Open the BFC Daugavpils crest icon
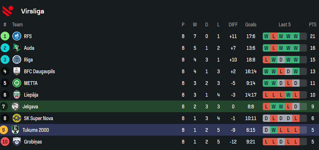The width and height of the screenshot is (319, 150). [17, 71]
